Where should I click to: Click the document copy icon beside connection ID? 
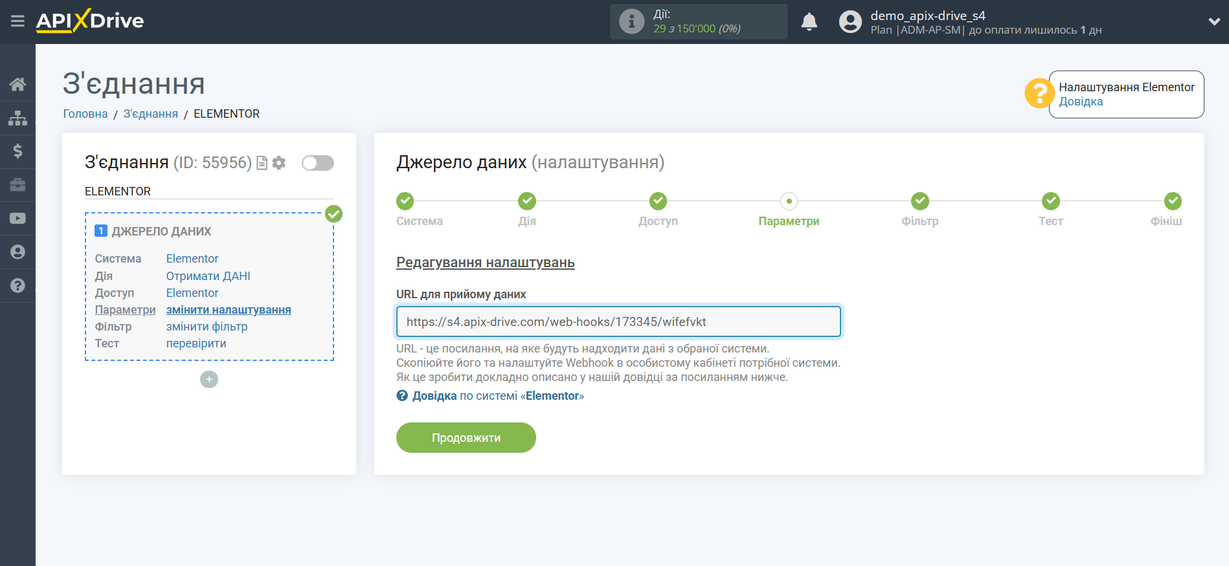click(x=262, y=163)
